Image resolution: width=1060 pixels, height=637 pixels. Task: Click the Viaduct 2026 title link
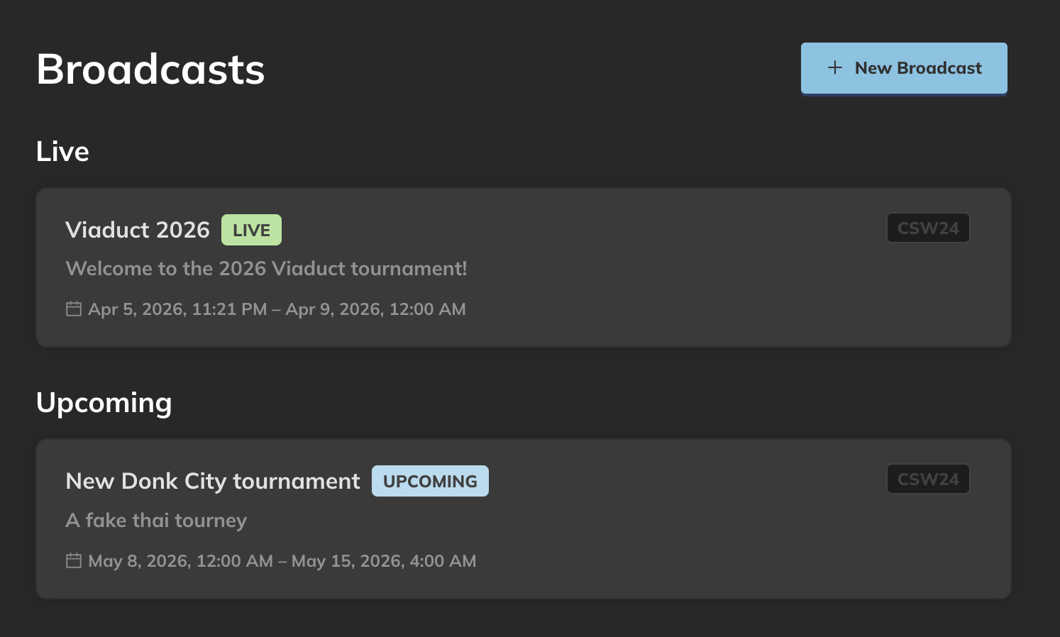[138, 229]
